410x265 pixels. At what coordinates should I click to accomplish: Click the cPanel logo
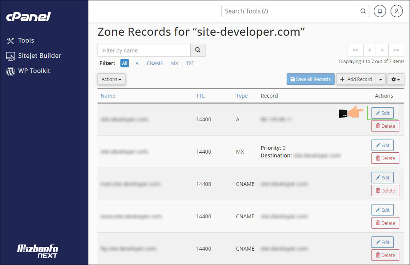(x=29, y=17)
